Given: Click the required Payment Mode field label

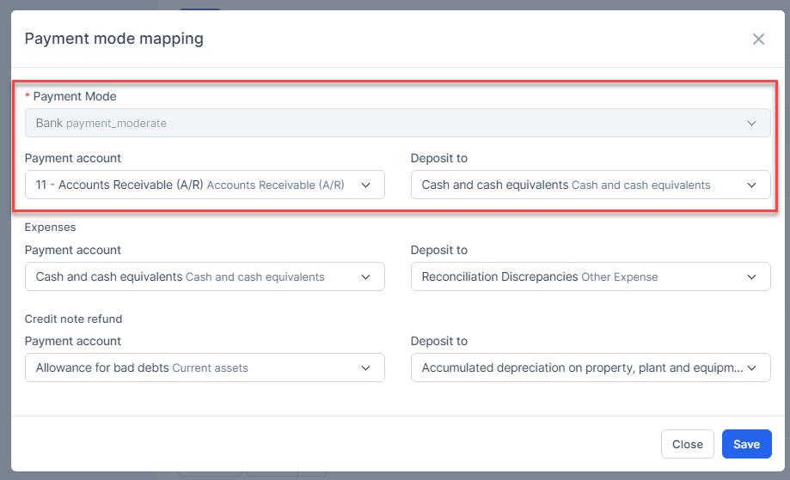Looking at the screenshot, I should [x=74, y=96].
